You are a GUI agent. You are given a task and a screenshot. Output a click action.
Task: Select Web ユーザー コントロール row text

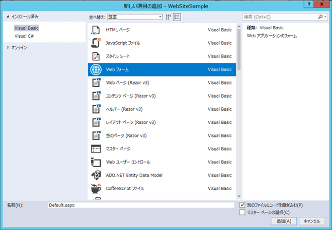[128, 162]
